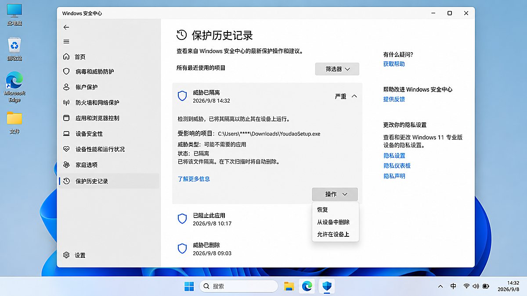Click the affected file path YoudaoSetup.exe
This screenshot has height=296, width=527.
click(x=269, y=134)
